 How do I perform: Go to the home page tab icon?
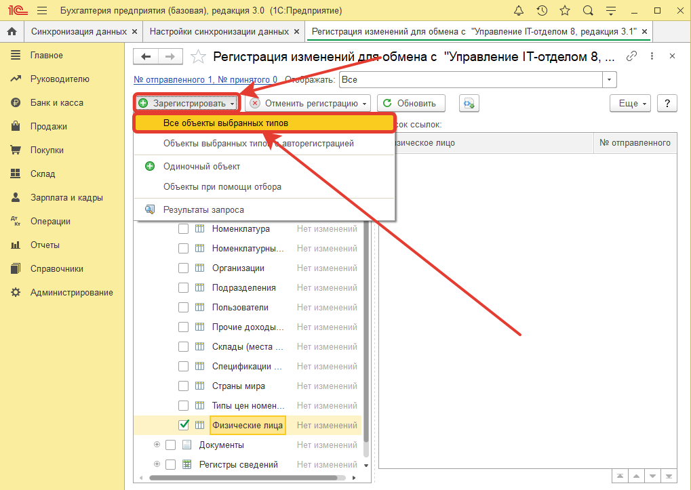(12, 32)
